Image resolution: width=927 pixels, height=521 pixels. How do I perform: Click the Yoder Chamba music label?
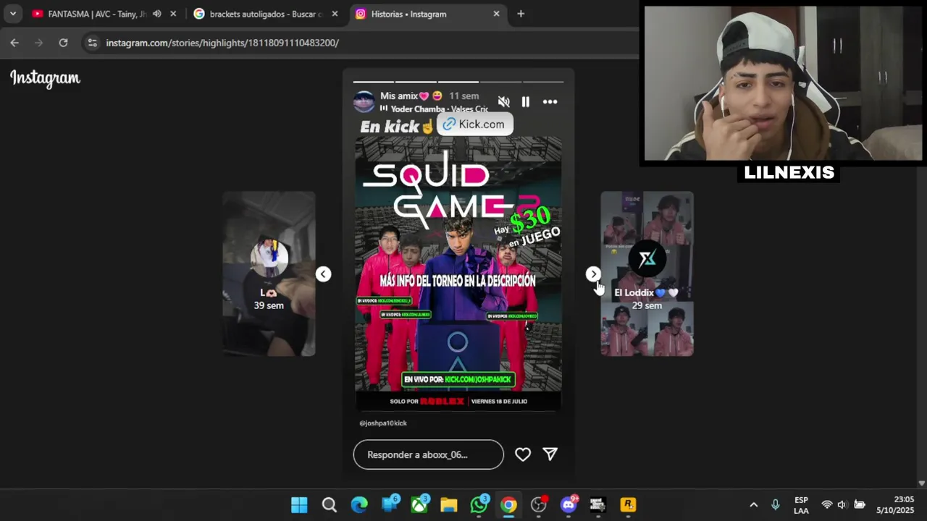439,109
